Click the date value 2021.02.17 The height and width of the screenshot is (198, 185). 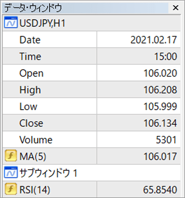click(x=153, y=40)
